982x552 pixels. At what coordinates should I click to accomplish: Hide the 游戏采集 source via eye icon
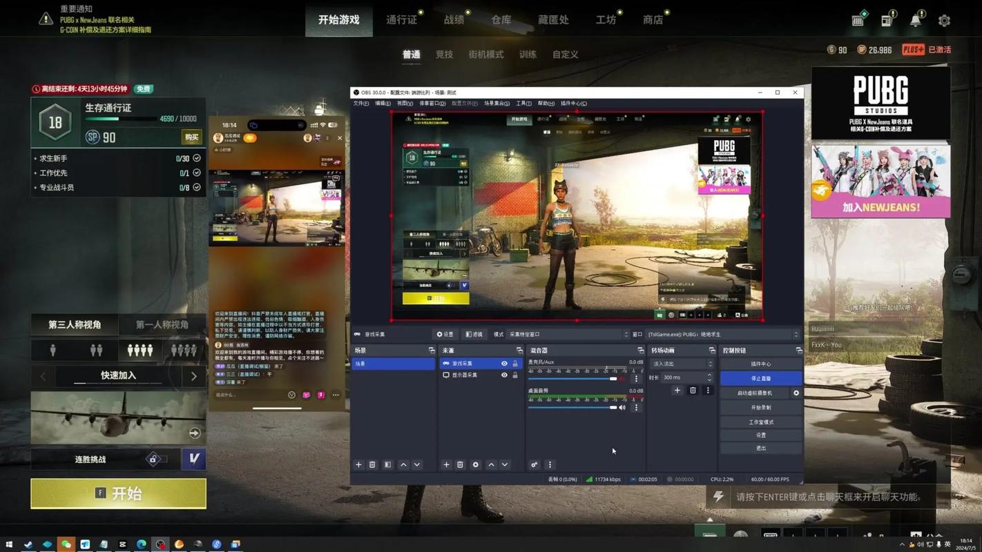tap(504, 364)
